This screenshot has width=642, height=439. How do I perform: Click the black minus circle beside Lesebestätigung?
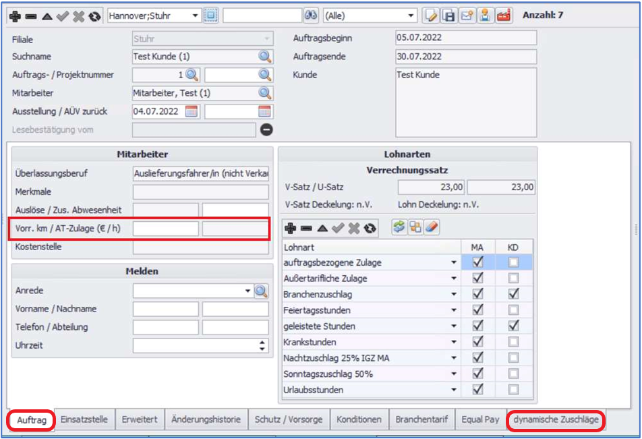tap(266, 129)
